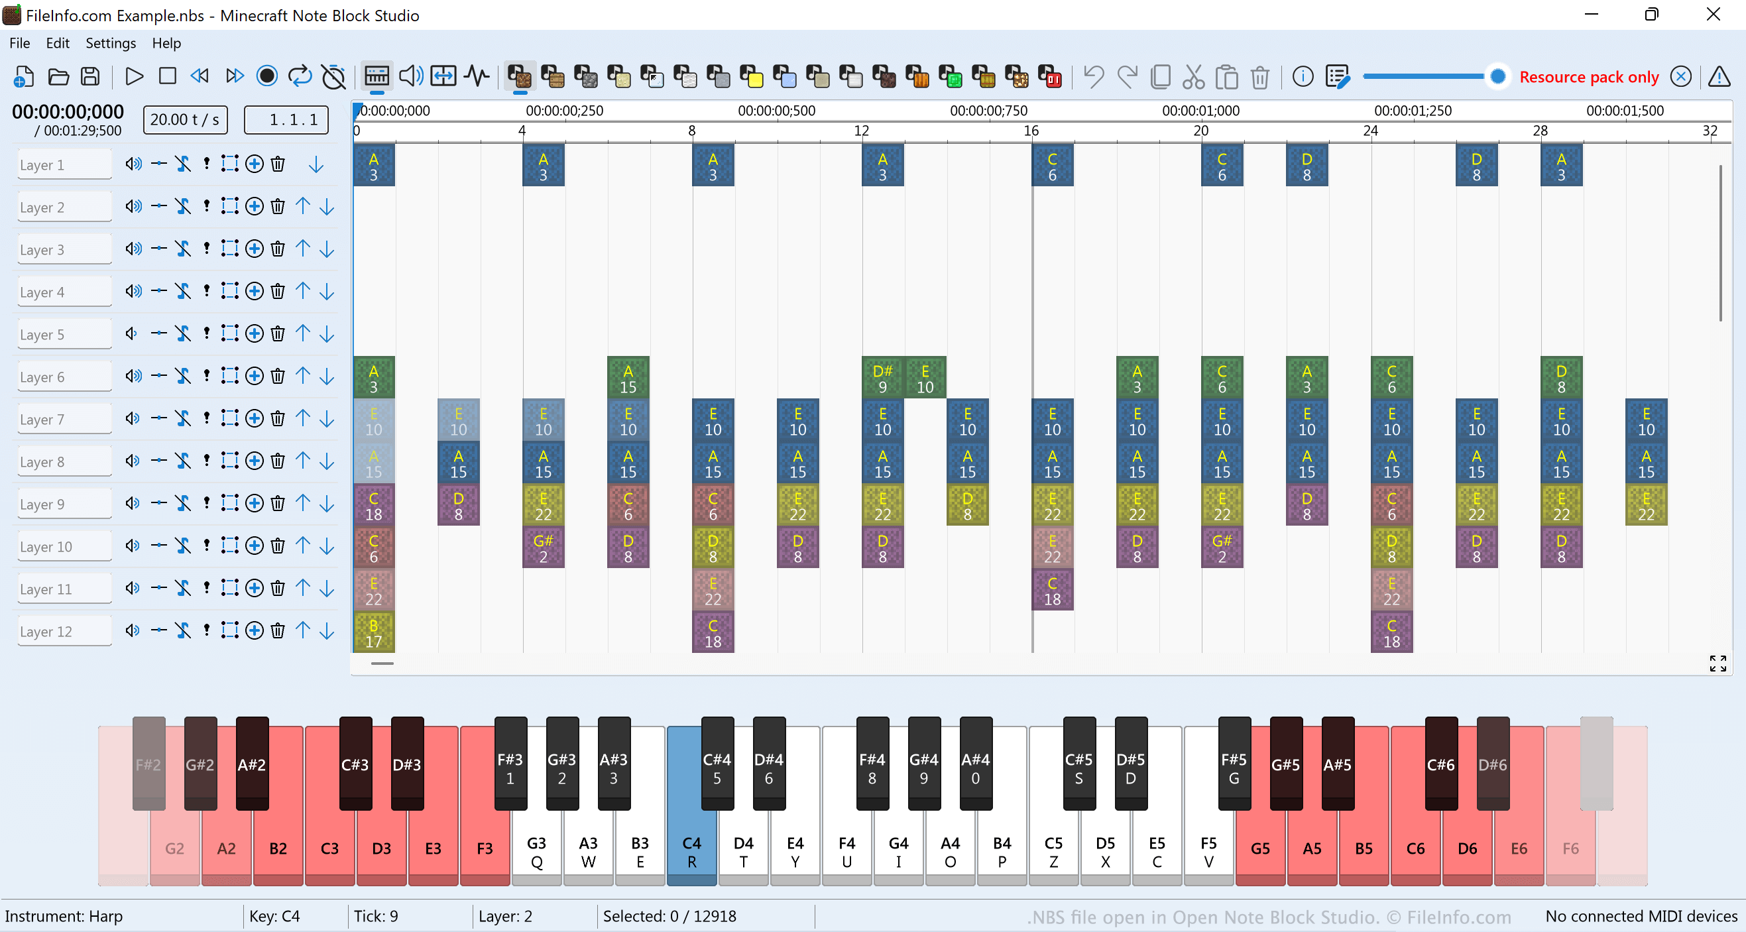Screen dimensions: 1746x932
Task: Adjust Layer 1 volume speaker icon
Action: 133,163
